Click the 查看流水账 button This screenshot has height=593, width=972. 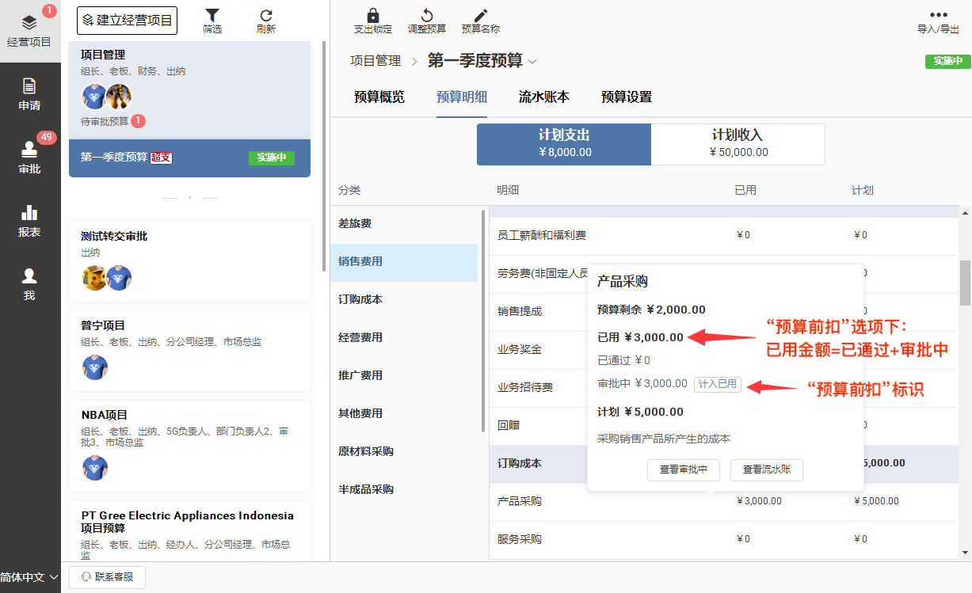[x=766, y=469]
